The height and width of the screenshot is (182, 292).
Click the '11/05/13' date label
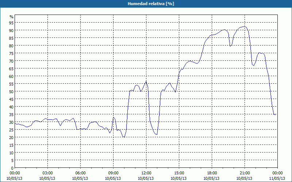(x=277, y=178)
